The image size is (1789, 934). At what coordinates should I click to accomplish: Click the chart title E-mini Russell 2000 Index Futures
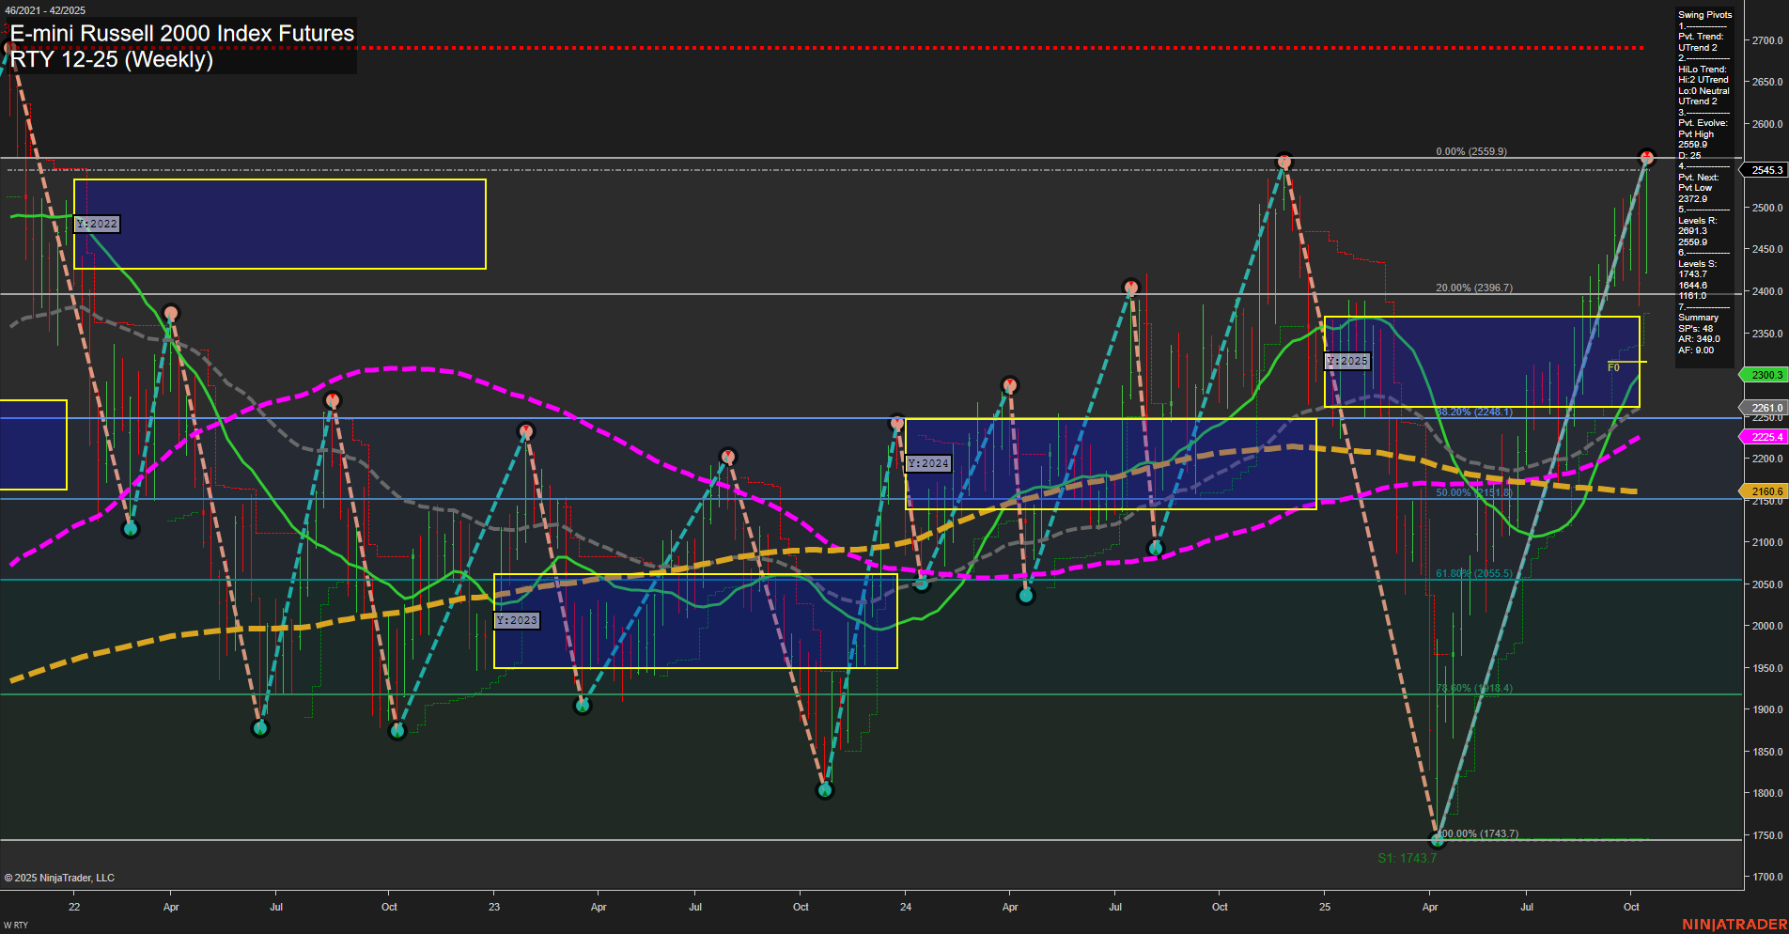click(180, 33)
